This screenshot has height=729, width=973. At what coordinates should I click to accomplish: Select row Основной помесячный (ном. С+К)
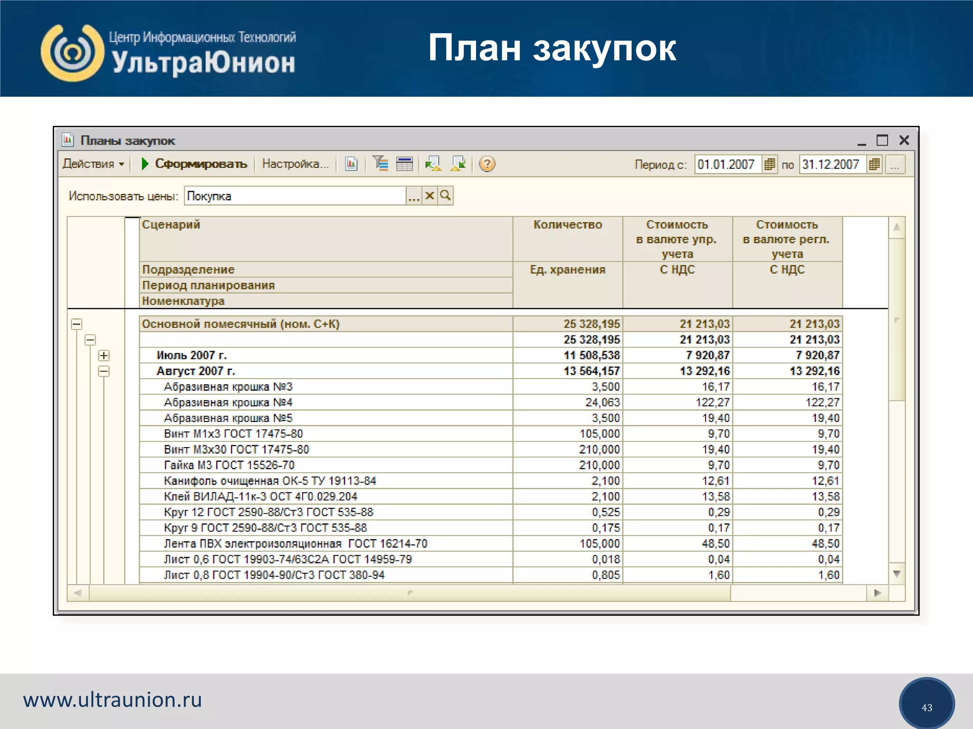click(x=491, y=324)
